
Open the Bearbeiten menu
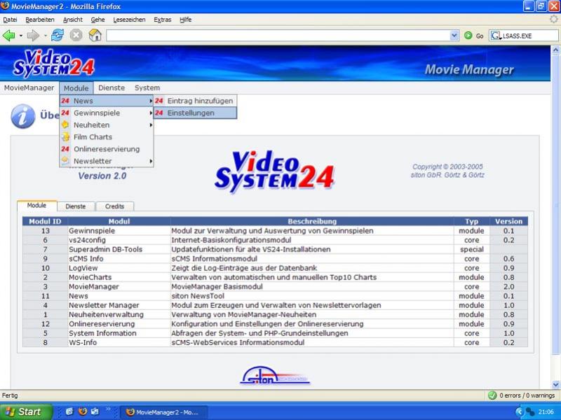pos(40,20)
